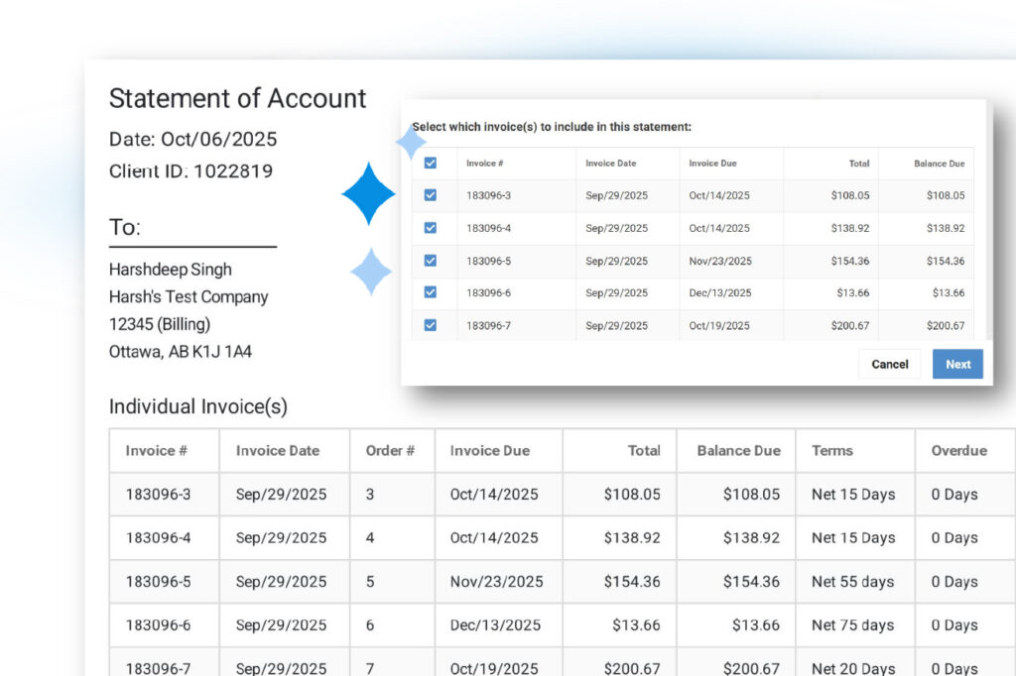Click the light blue sparkle beside Harshdeep Singh
This screenshot has height=676, width=1016.
pos(371,272)
